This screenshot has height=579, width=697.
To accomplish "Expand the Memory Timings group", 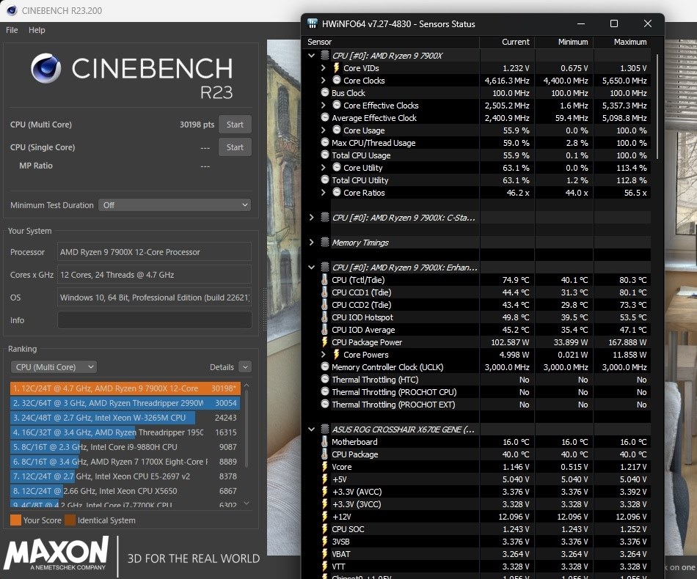I will (x=311, y=242).
